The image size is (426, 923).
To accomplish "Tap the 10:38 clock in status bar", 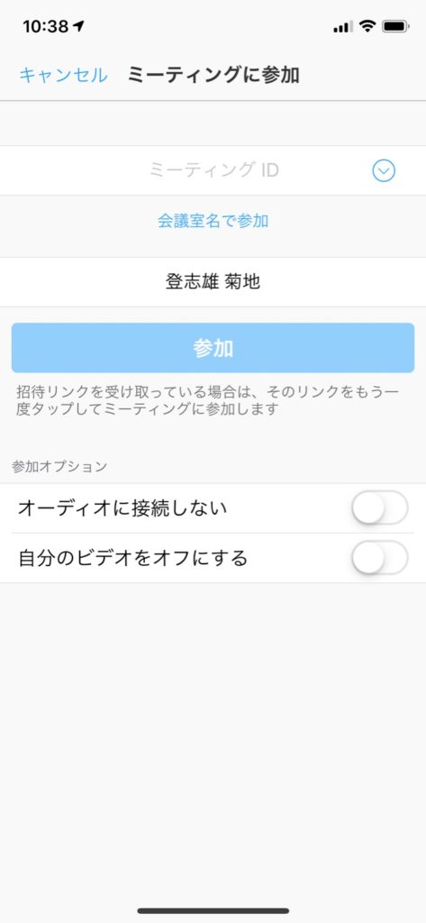I will pos(46,26).
